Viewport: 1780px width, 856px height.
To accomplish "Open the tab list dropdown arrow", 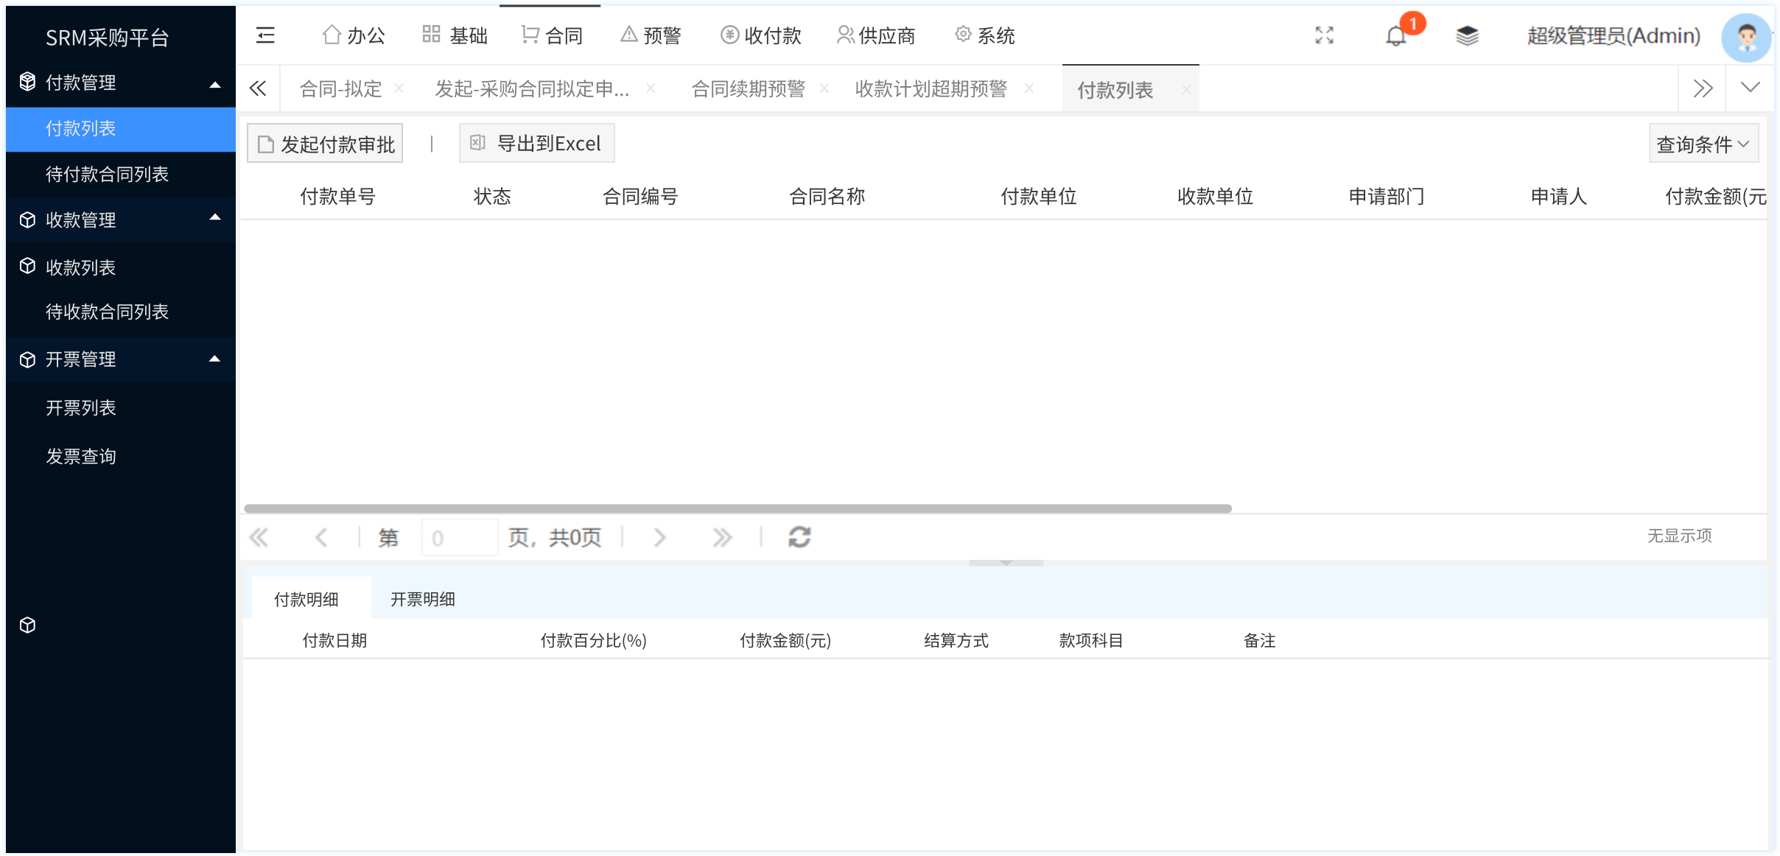I will click(x=1750, y=88).
